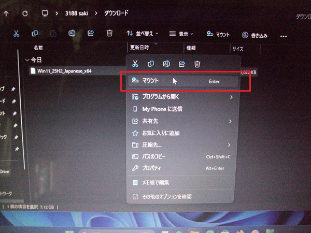Click the 書き込み burn button in the toolbar
The height and width of the screenshot is (233, 311).
pos(255,35)
